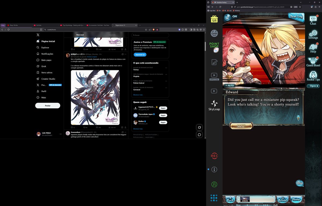Open options for Virginia trending topic
Viewport: 322px width, 206px height.
coord(166,74)
